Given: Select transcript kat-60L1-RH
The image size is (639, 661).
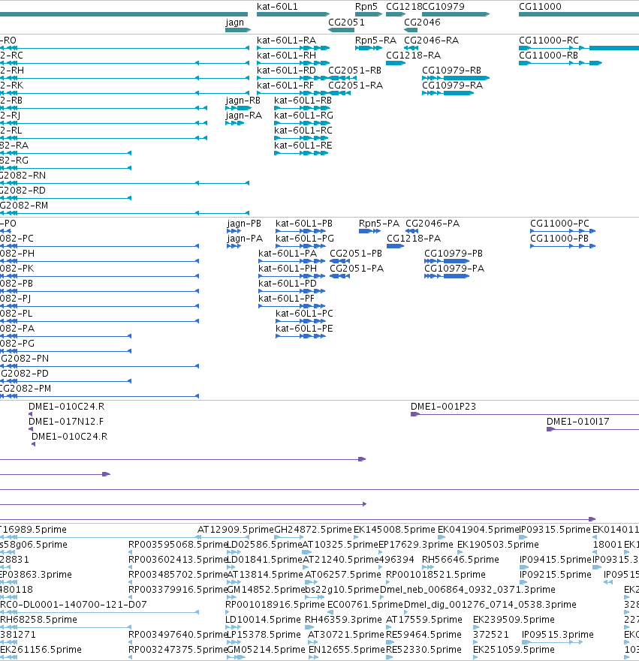Looking at the screenshot, I should [x=286, y=56].
